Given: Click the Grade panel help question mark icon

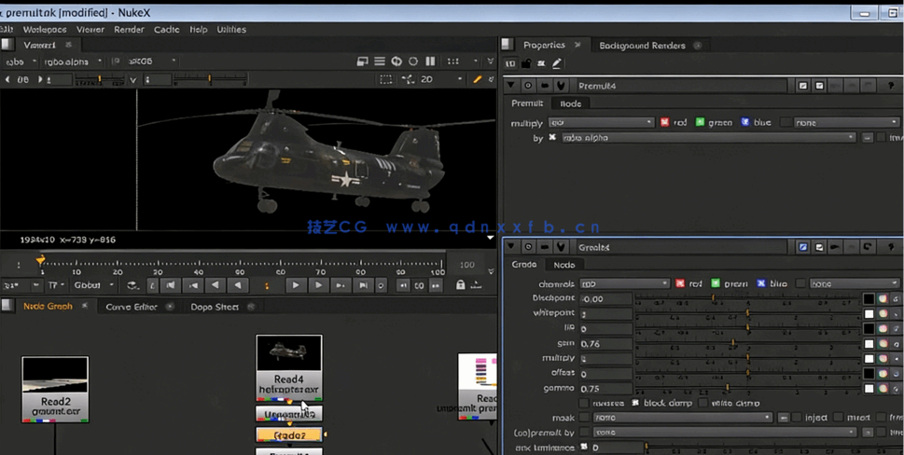Looking at the screenshot, I should click(x=891, y=247).
